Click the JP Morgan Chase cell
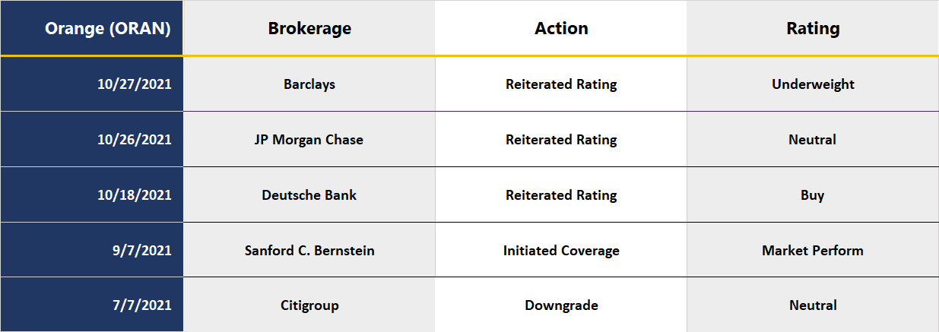Viewport: 939px width, 332px height. click(309, 140)
